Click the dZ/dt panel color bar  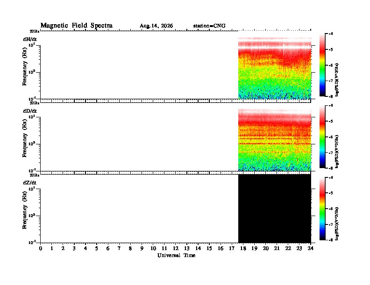coord(322,208)
